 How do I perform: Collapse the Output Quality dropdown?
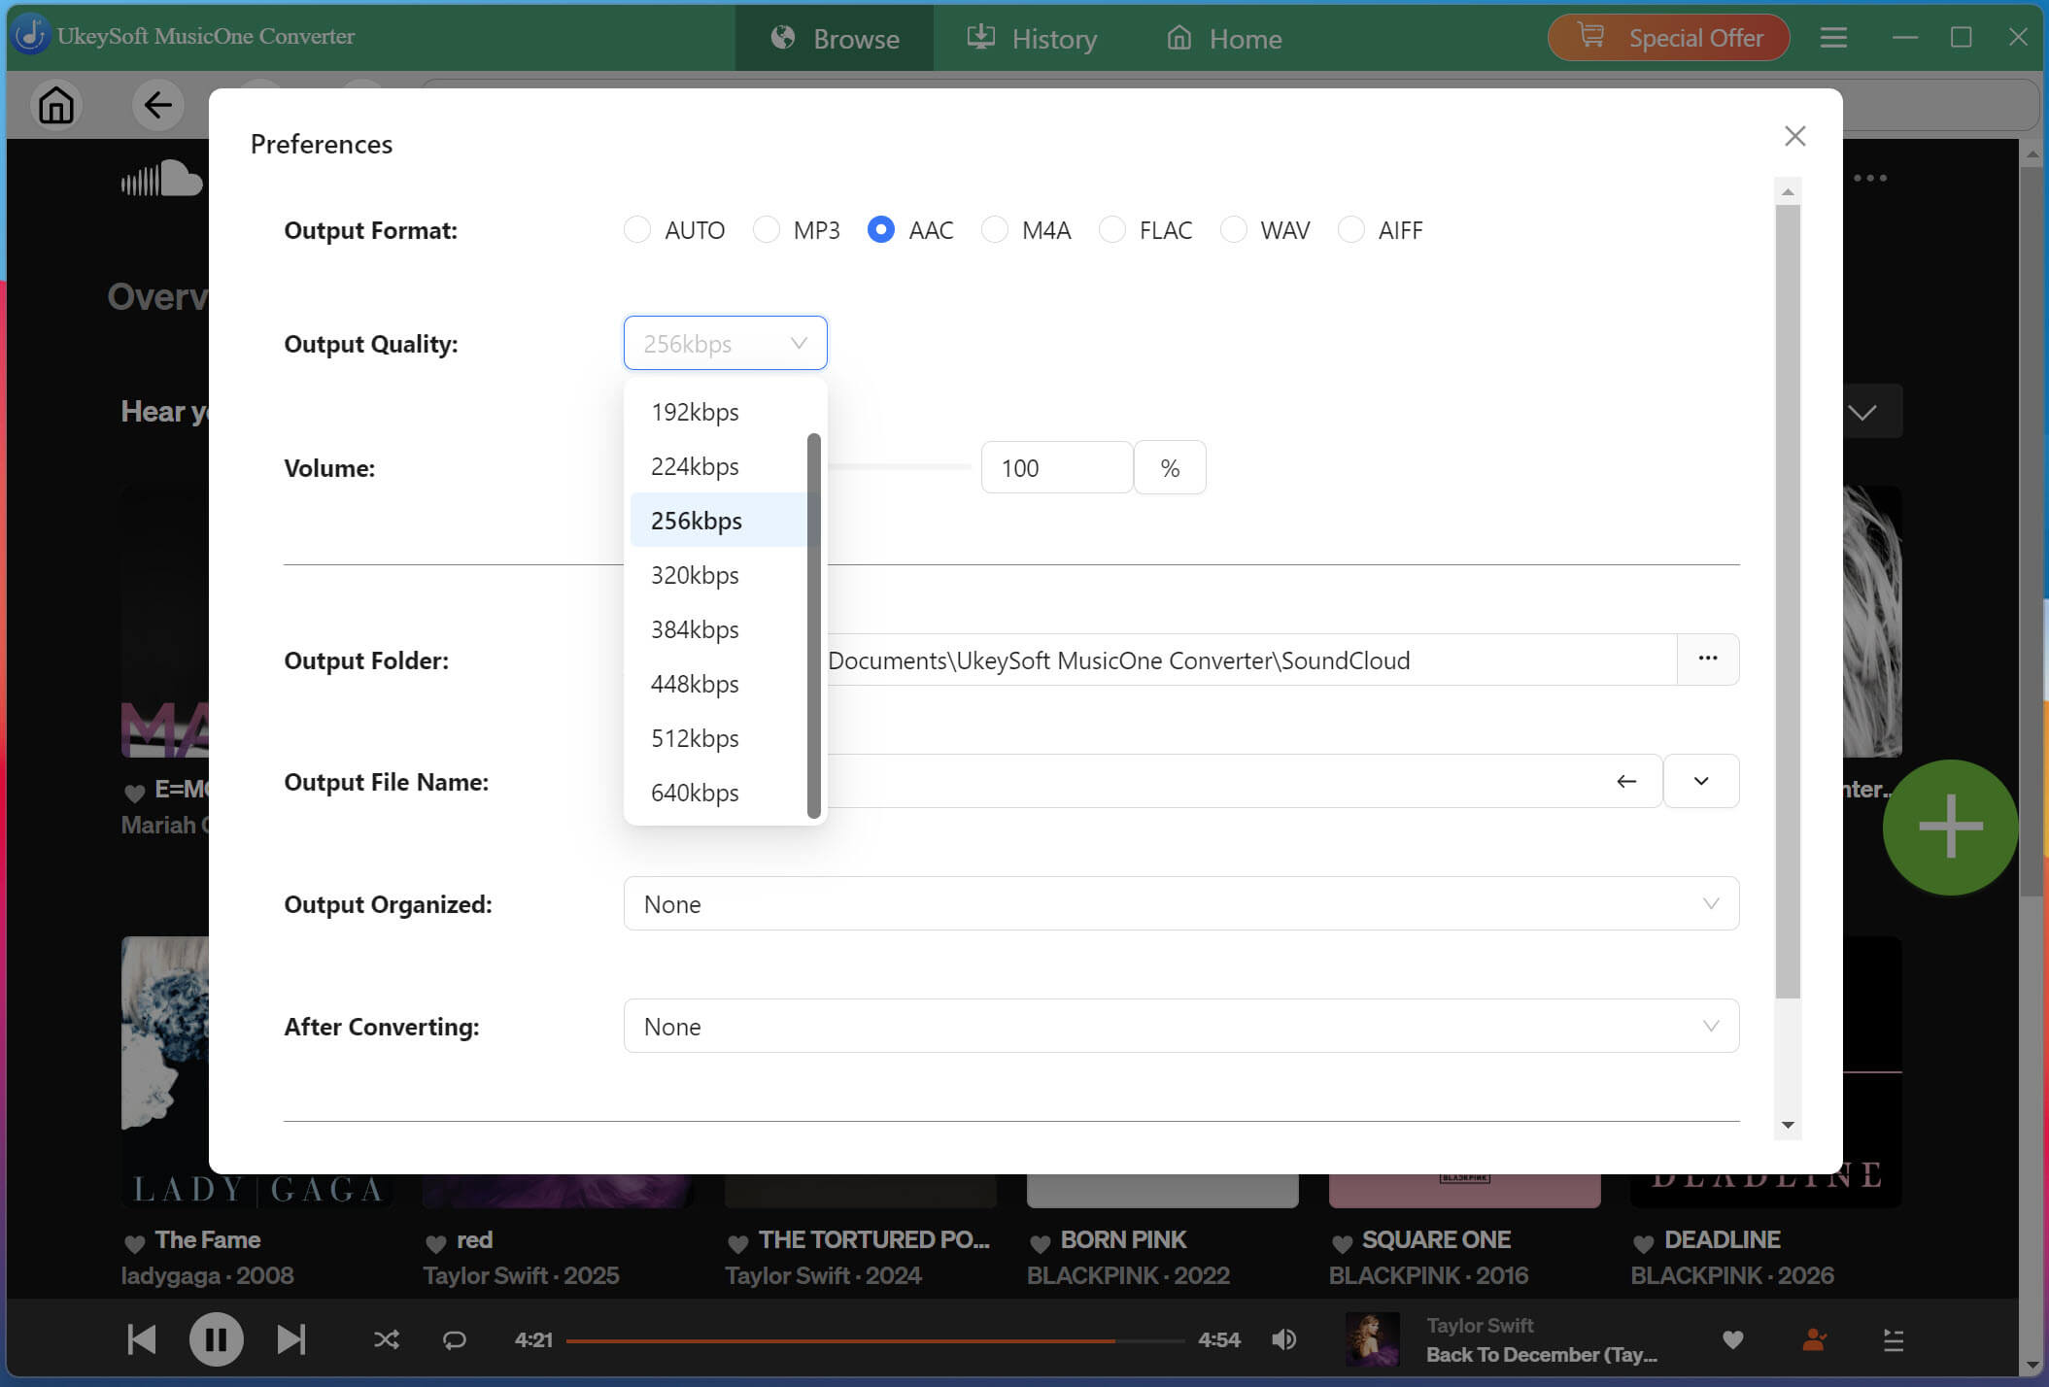pos(725,343)
